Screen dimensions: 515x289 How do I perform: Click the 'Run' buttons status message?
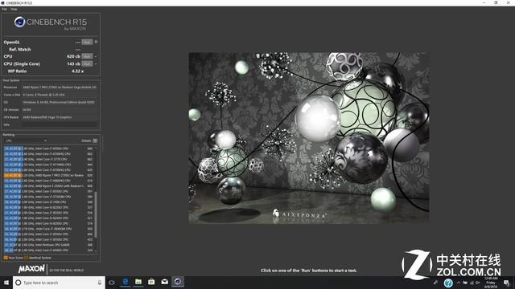pyautogui.click(x=308, y=271)
